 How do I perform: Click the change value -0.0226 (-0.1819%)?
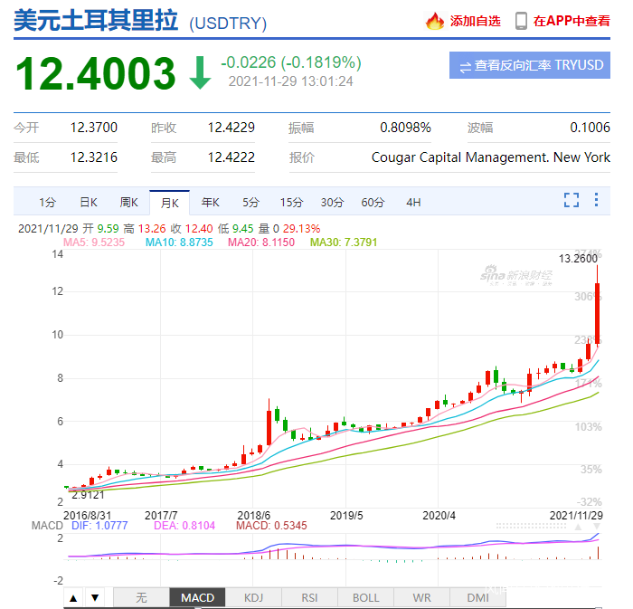coord(291,62)
